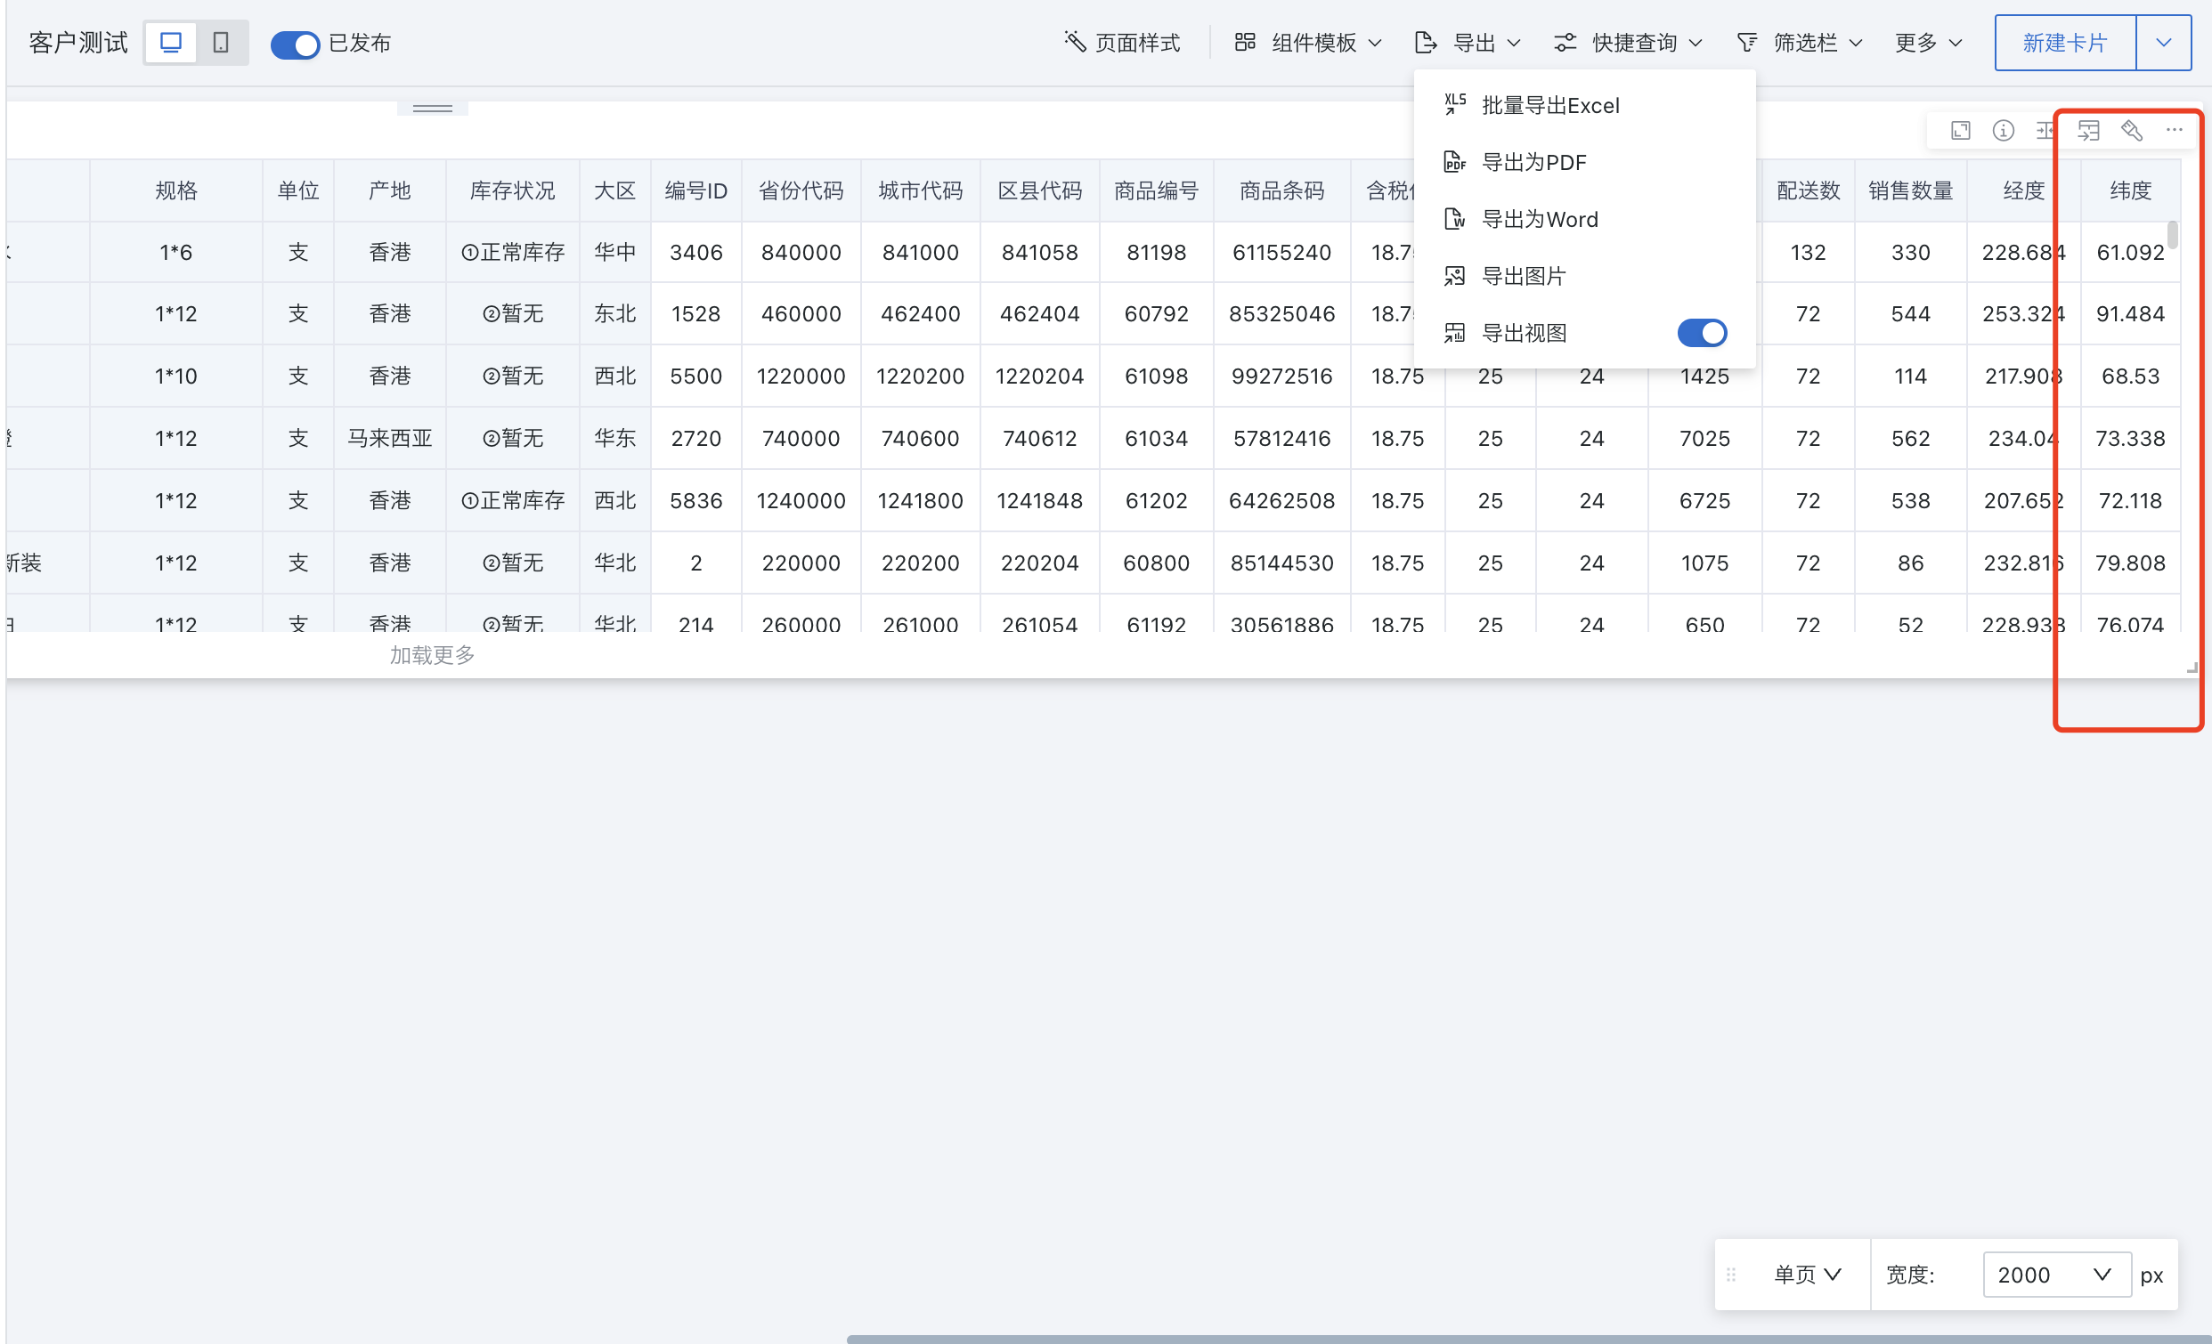Expand the 组件模板 dropdown
The image size is (2212, 1344).
1308,42
